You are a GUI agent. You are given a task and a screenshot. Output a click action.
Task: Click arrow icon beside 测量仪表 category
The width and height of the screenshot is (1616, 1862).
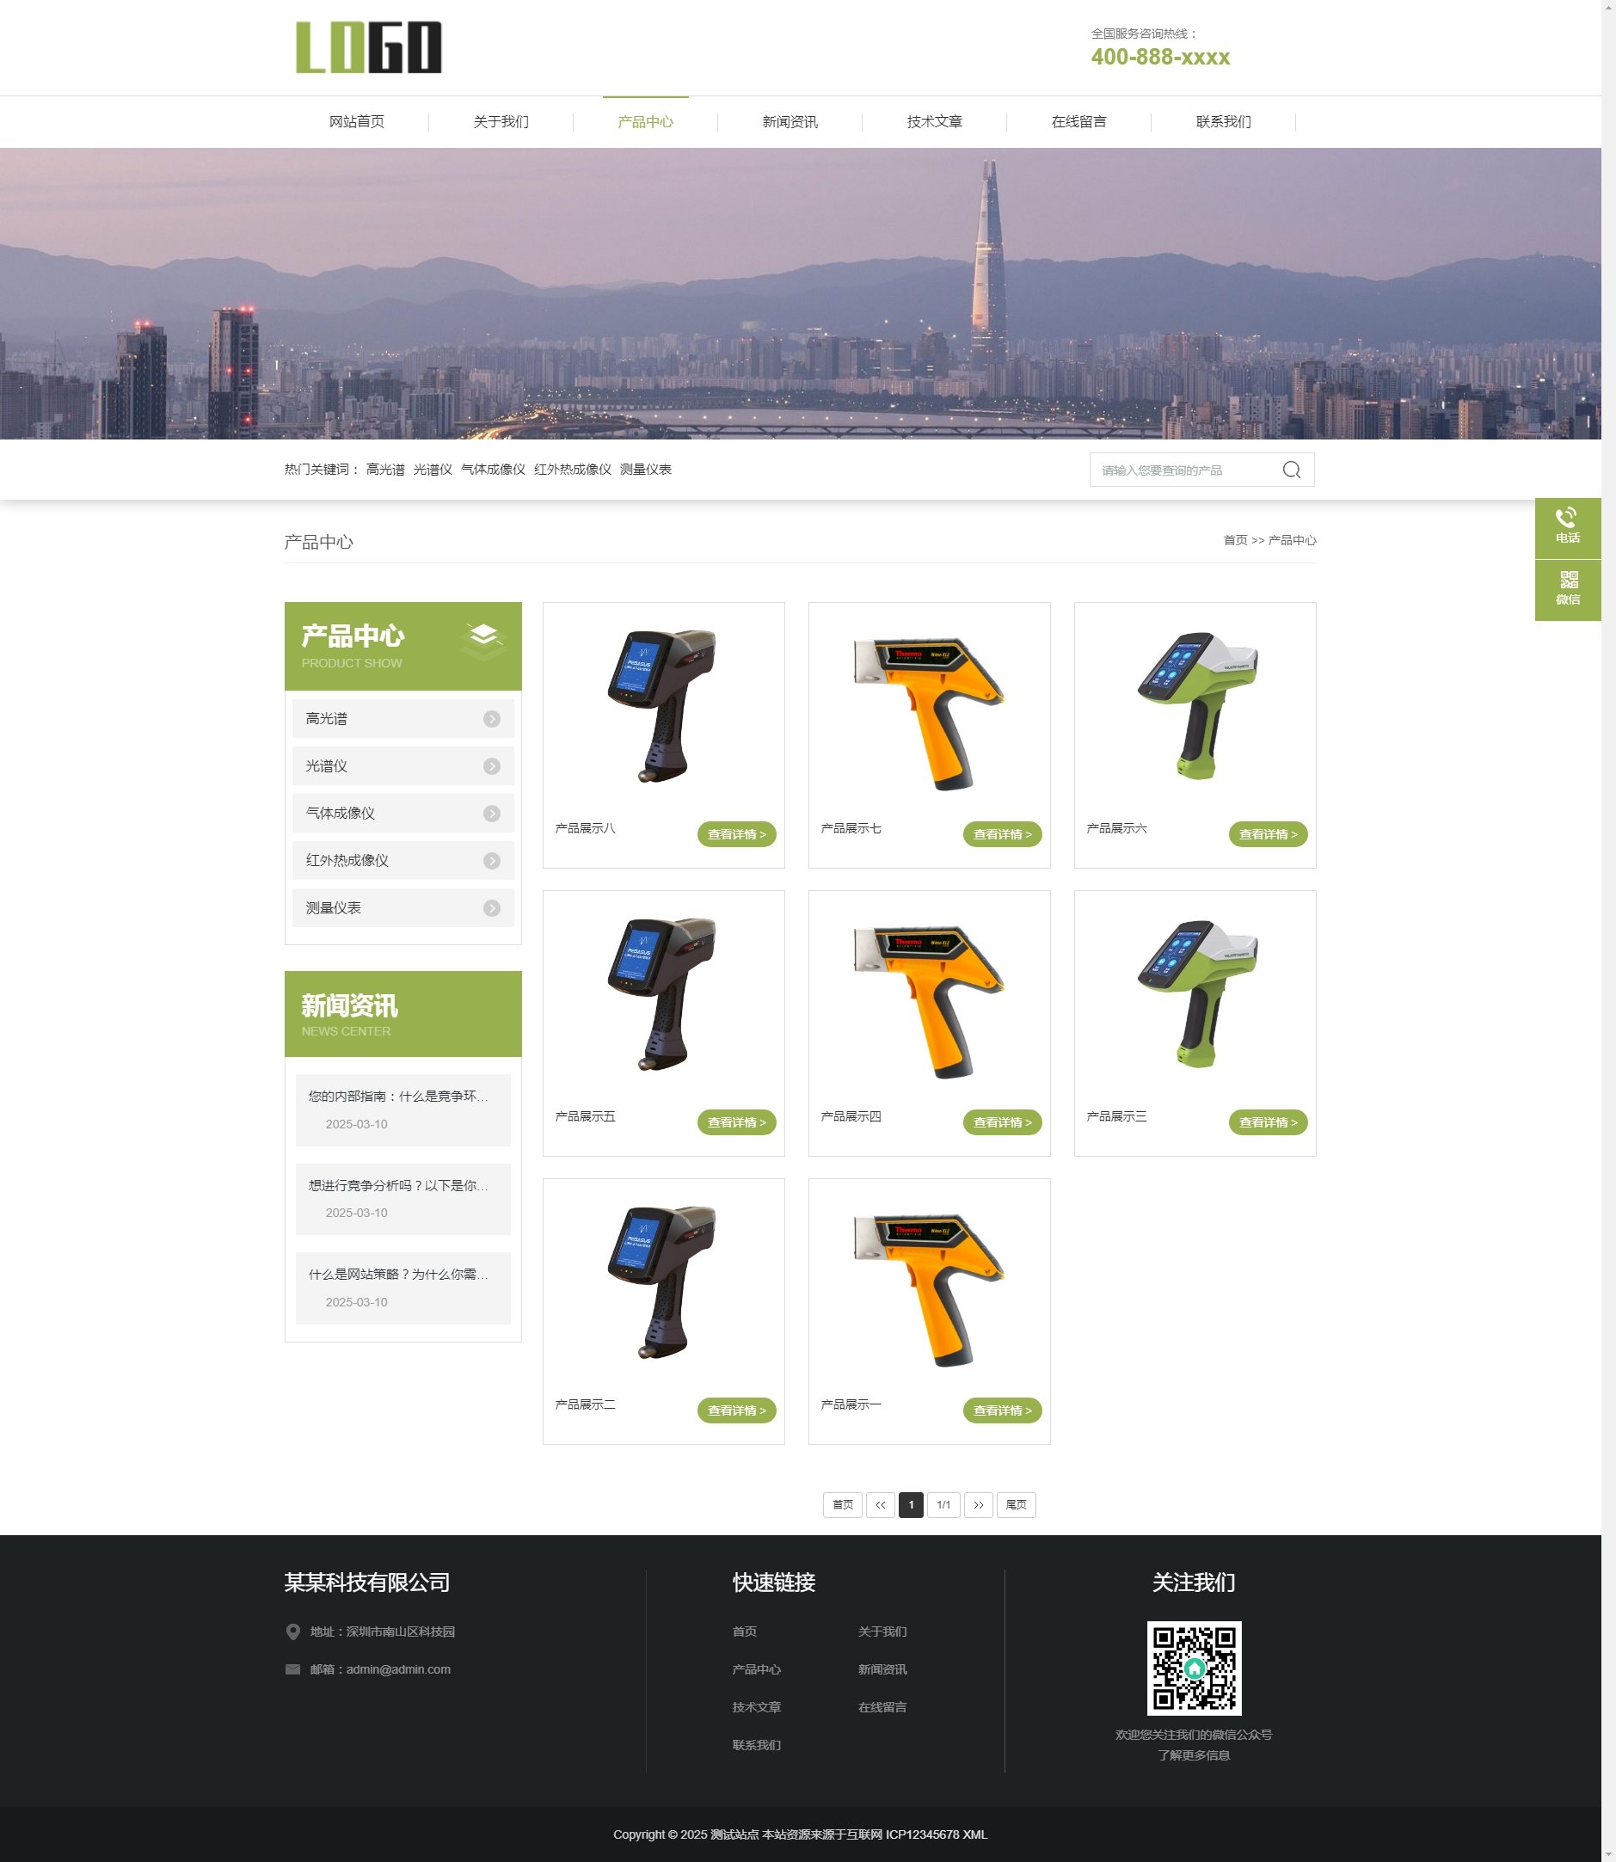point(491,908)
